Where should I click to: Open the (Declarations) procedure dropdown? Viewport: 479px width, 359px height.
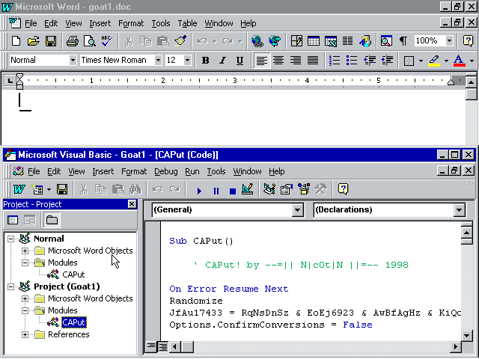click(x=459, y=210)
